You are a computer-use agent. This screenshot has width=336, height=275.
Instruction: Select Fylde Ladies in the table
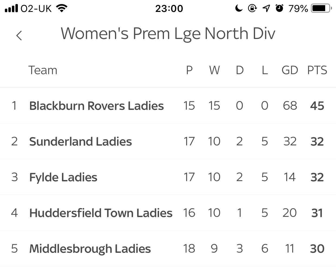[63, 177]
